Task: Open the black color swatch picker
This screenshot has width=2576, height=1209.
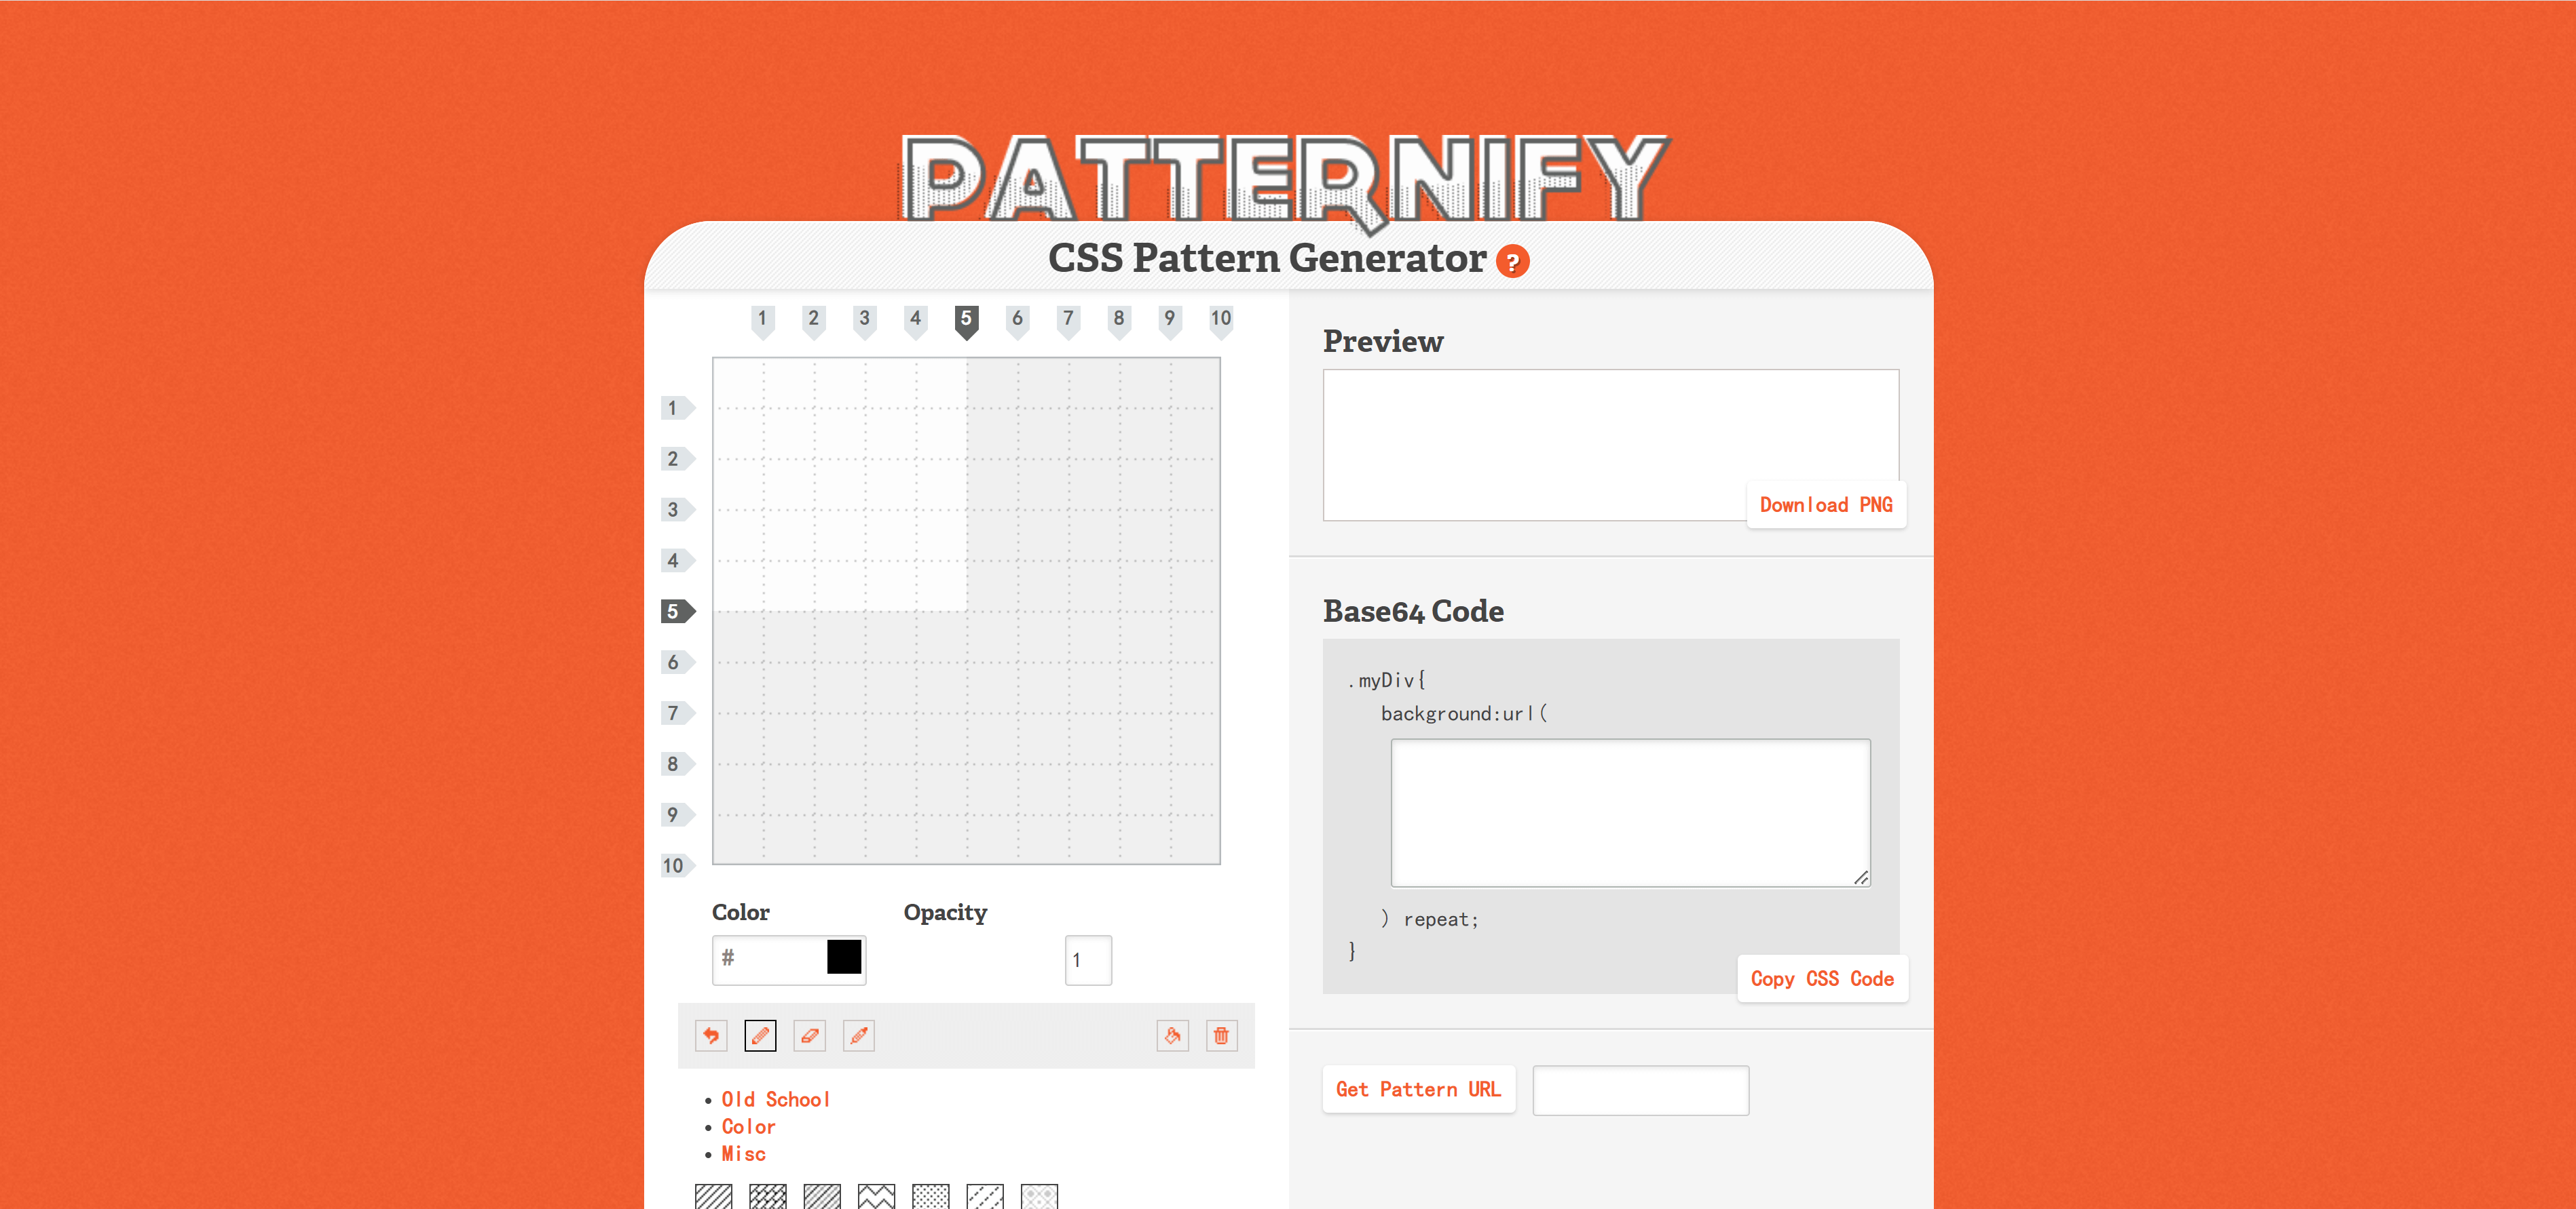Action: click(843, 957)
